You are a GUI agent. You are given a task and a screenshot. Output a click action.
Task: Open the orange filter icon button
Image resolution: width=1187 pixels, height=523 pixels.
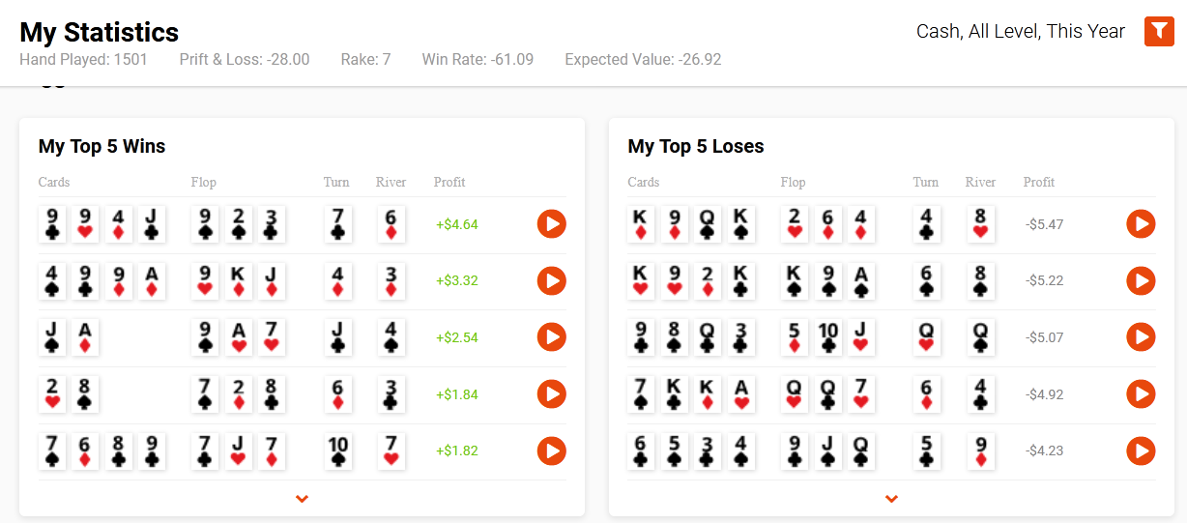pyautogui.click(x=1159, y=32)
